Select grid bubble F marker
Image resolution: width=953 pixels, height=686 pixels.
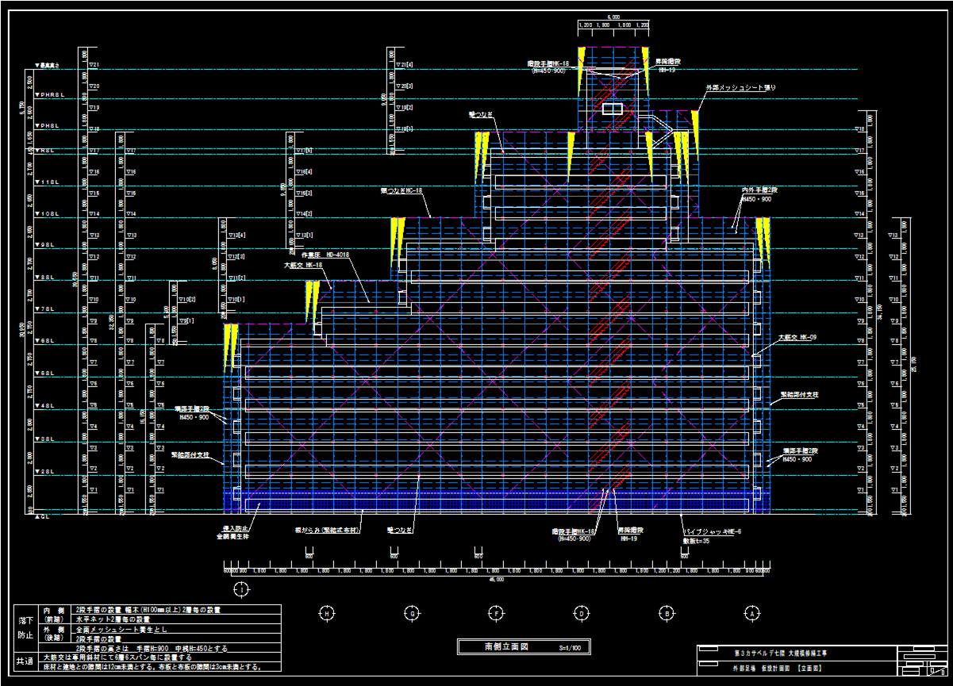(x=496, y=613)
